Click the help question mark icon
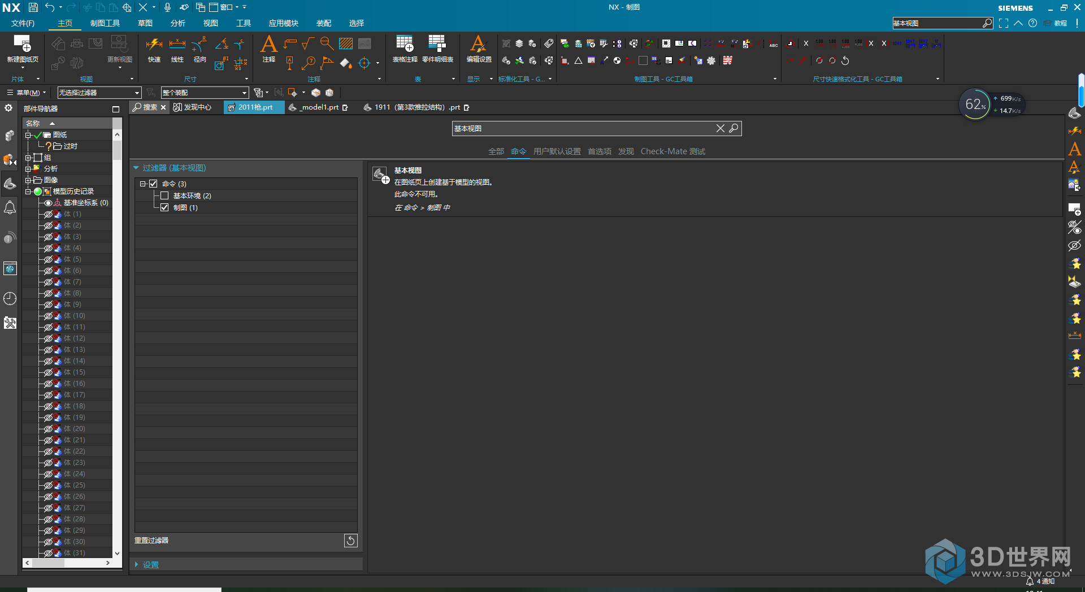The width and height of the screenshot is (1085, 592). tap(1032, 23)
